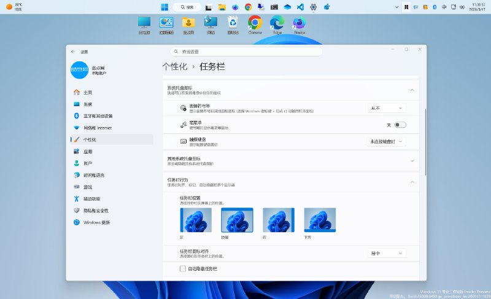Open File Explorer from the taskbar
491x299 pixels.
(222, 7)
